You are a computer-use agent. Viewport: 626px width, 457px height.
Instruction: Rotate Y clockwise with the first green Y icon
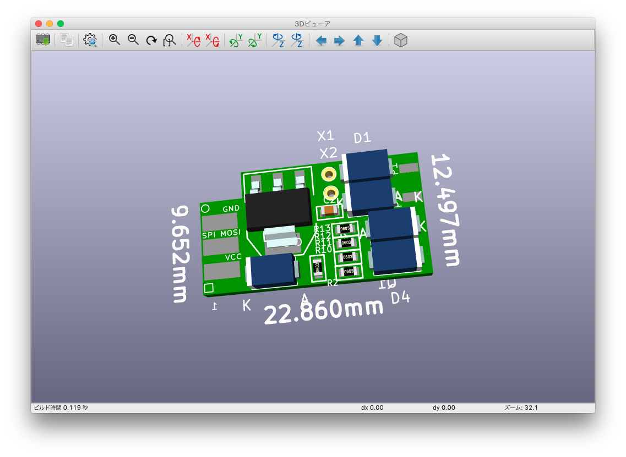pyautogui.click(x=236, y=40)
